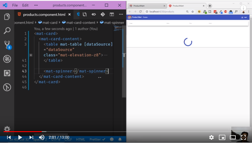
Task: Enter fullscreen video mode
Action: pyautogui.click(x=243, y=137)
